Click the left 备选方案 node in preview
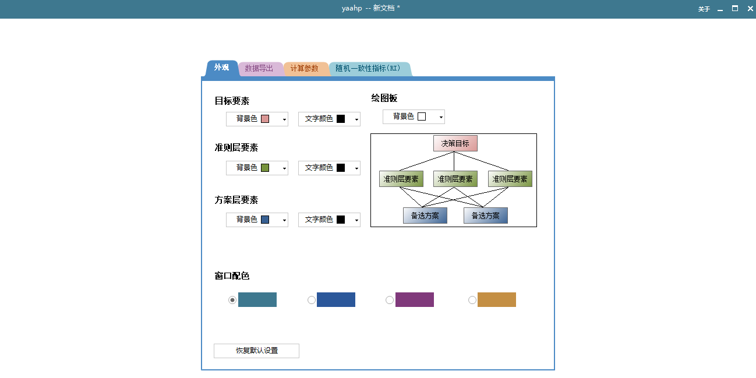 point(425,216)
